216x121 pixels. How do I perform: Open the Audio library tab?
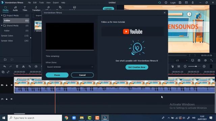[15, 8]
